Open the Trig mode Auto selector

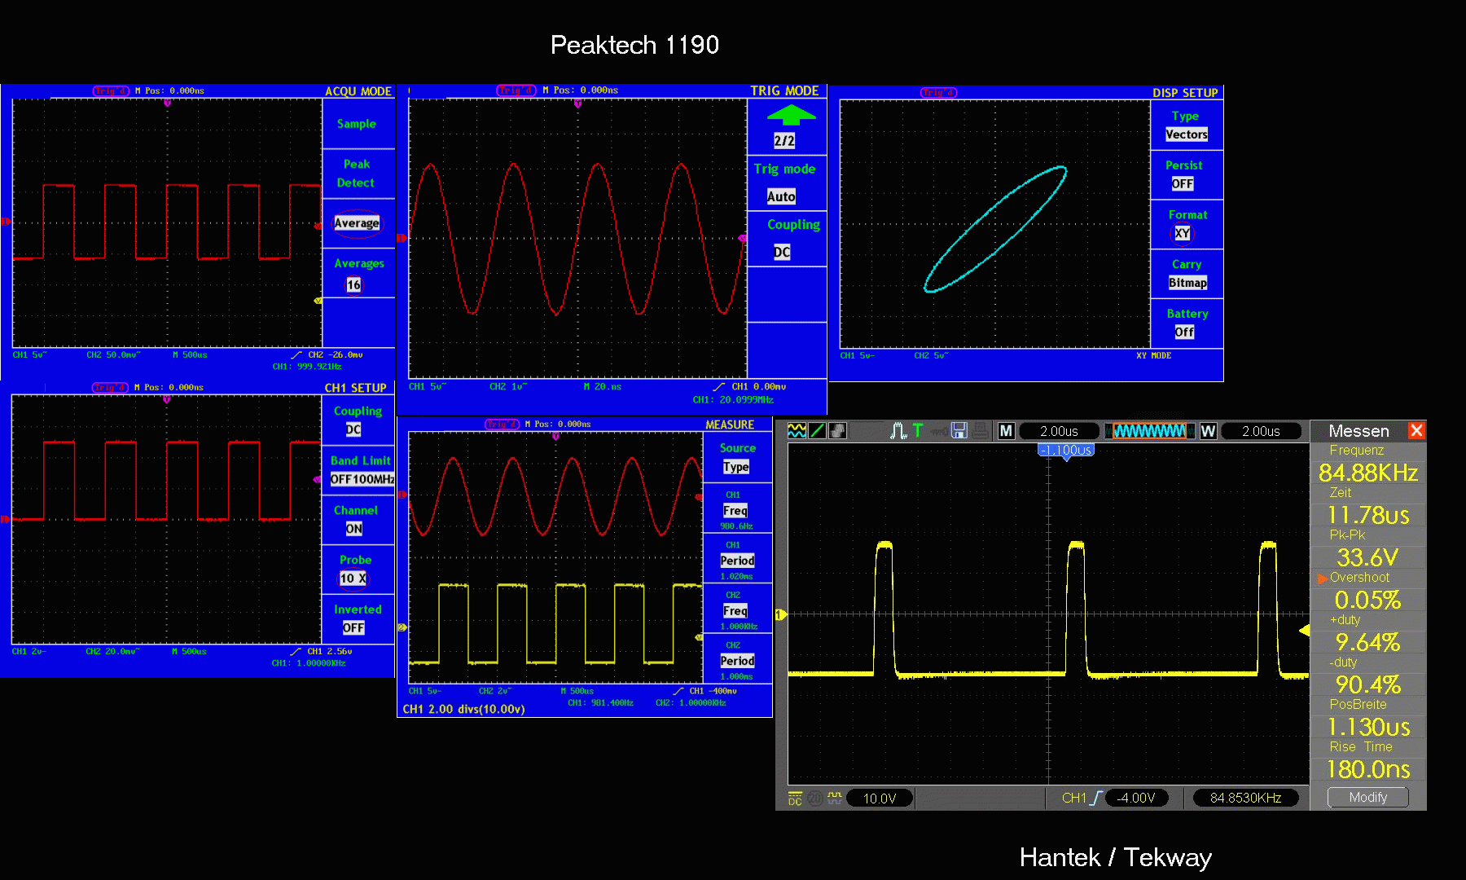[781, 196]
